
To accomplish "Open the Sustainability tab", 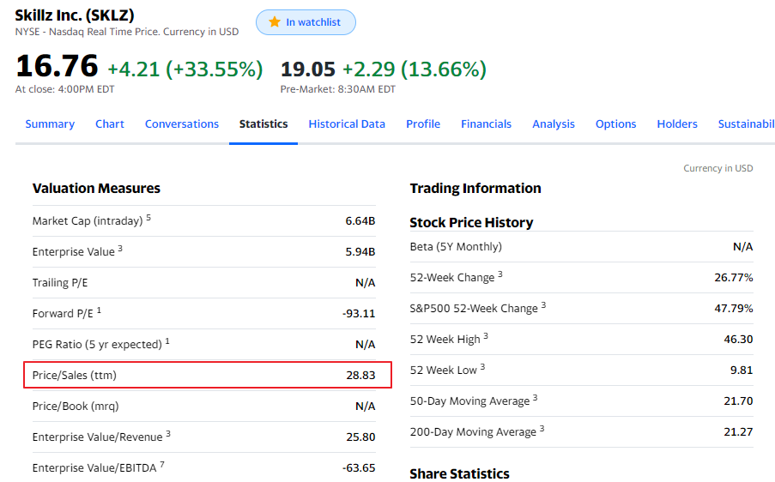I will 747,124.
